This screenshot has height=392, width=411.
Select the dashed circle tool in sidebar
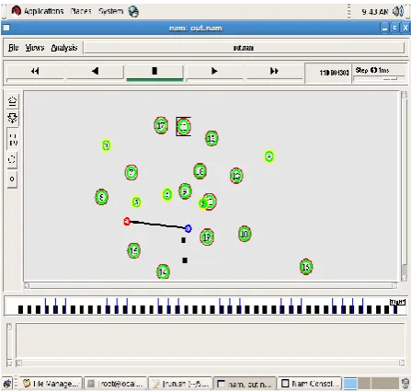pyautogui.click(x=12, y=159)
